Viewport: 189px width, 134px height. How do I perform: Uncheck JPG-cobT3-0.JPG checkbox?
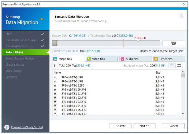[x=55, y=77]
